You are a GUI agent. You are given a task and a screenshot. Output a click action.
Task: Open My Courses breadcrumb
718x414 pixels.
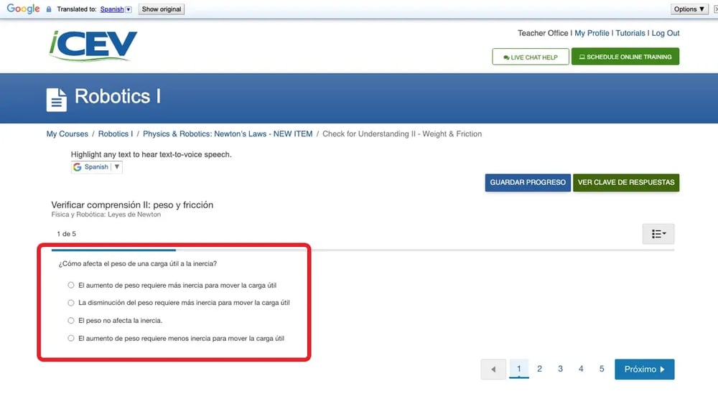click(x=67, y=134)
